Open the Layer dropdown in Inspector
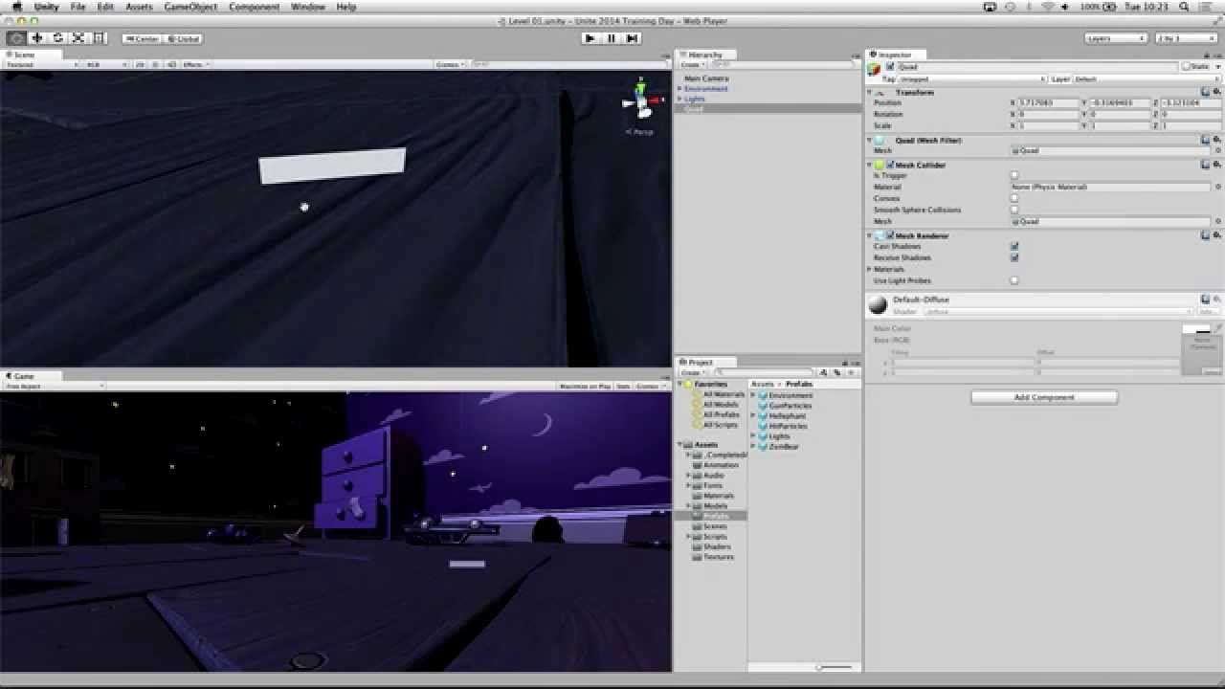Viewport: 1225px width, 689px height. [x=1147, y=79]
